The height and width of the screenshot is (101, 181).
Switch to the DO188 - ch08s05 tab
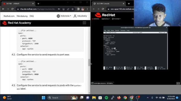click(18, 4)
